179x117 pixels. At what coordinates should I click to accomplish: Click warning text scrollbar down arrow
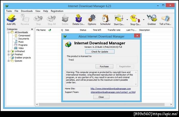136,84
